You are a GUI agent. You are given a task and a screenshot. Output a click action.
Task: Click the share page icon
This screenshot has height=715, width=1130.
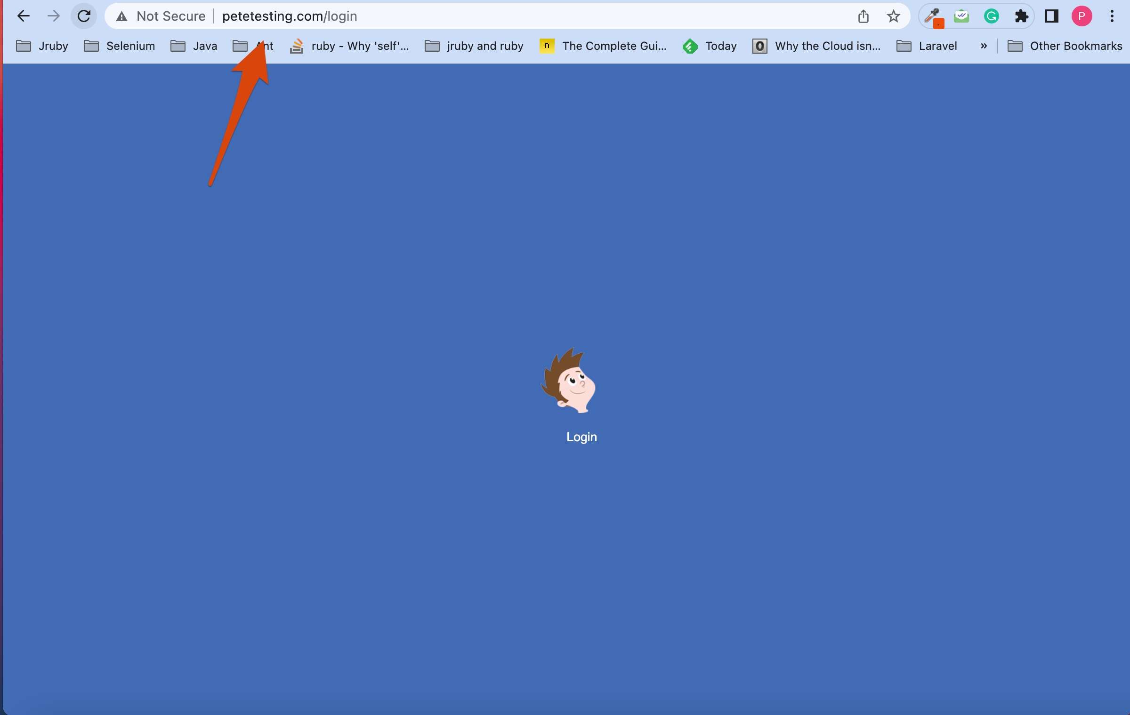tap(863, 16)
